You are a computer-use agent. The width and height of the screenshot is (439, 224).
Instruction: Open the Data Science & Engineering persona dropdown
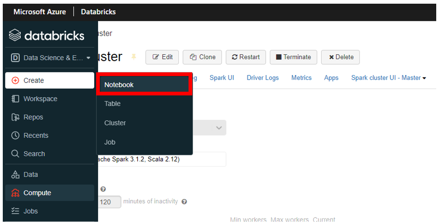pos(50,58)
